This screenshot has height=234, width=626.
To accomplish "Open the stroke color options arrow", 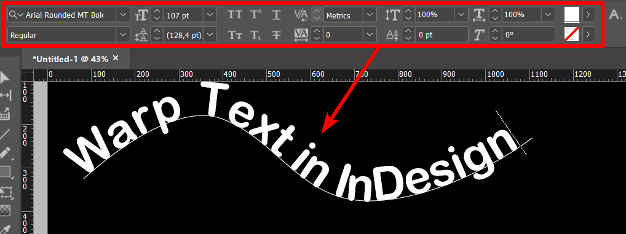I will (x=588, y=35).
